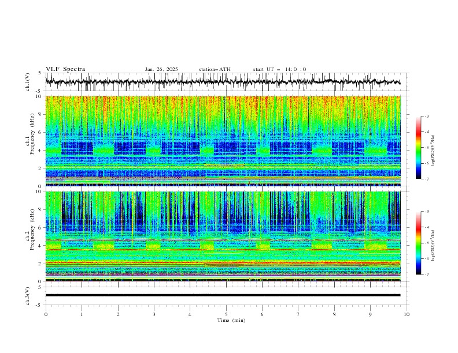Click the 'Time (min)' axis label
The height and width of the screenshot is (353, 458).
tap(231, 320)
